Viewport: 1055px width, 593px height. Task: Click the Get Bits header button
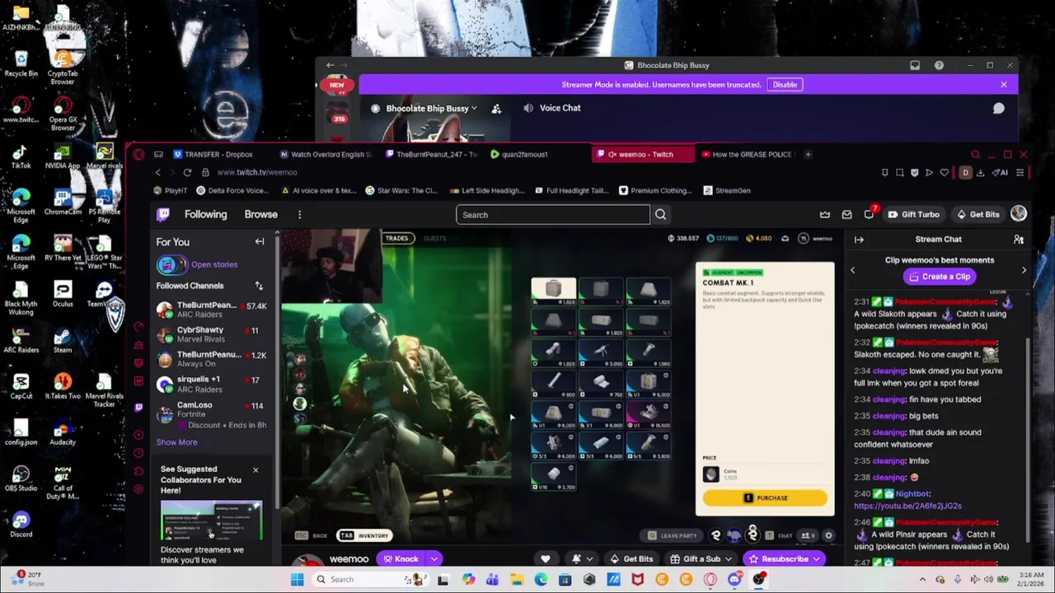coord(978,215)
